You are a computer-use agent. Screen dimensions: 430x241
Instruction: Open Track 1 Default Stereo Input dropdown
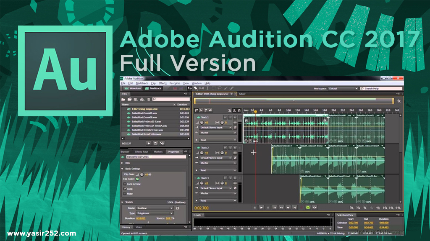coord(216,128)
